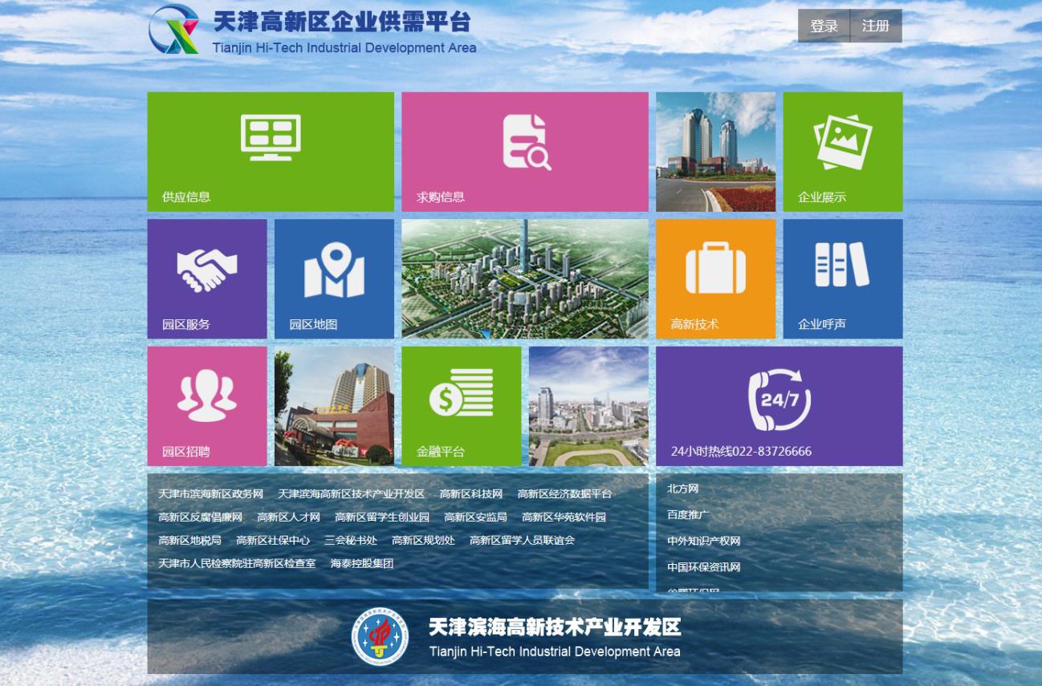Open the 天津市人民检察院驻高新区检查室 link
1042x686 pixels.
[x=237, y=564]
